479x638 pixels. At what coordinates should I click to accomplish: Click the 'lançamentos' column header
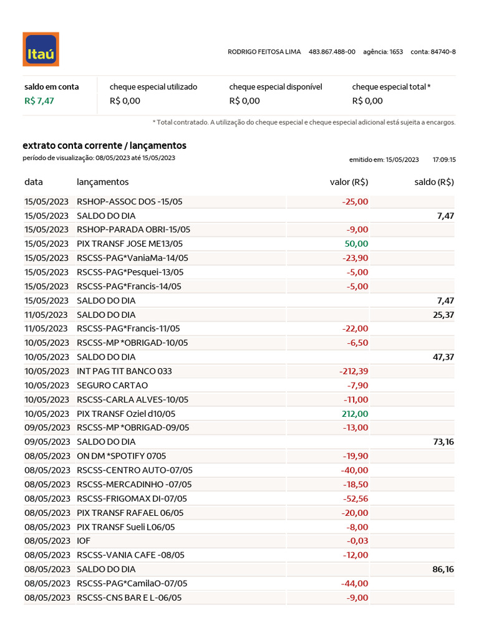103,182
